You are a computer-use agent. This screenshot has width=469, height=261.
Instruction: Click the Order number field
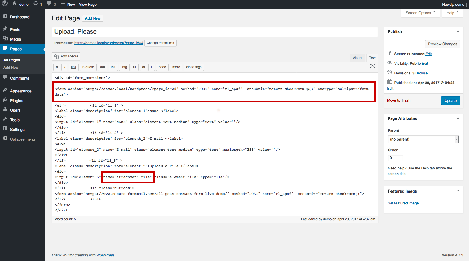coord(395,158)
